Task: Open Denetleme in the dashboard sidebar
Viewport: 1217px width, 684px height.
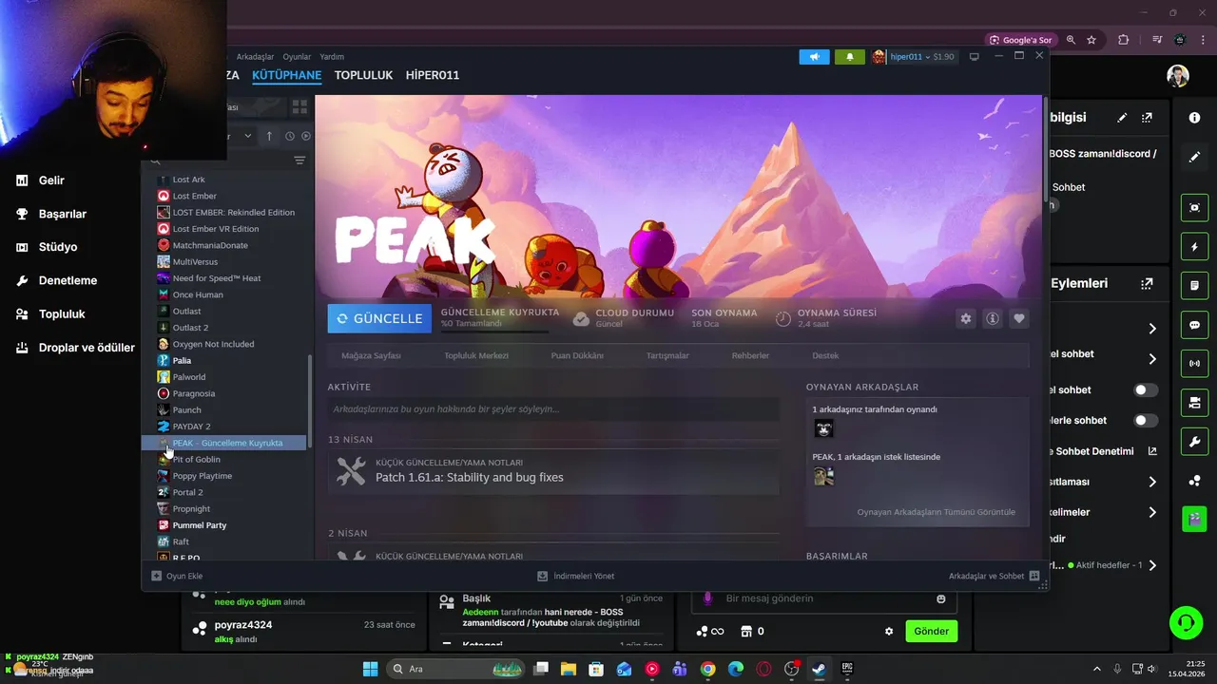Action: (68, 280)
